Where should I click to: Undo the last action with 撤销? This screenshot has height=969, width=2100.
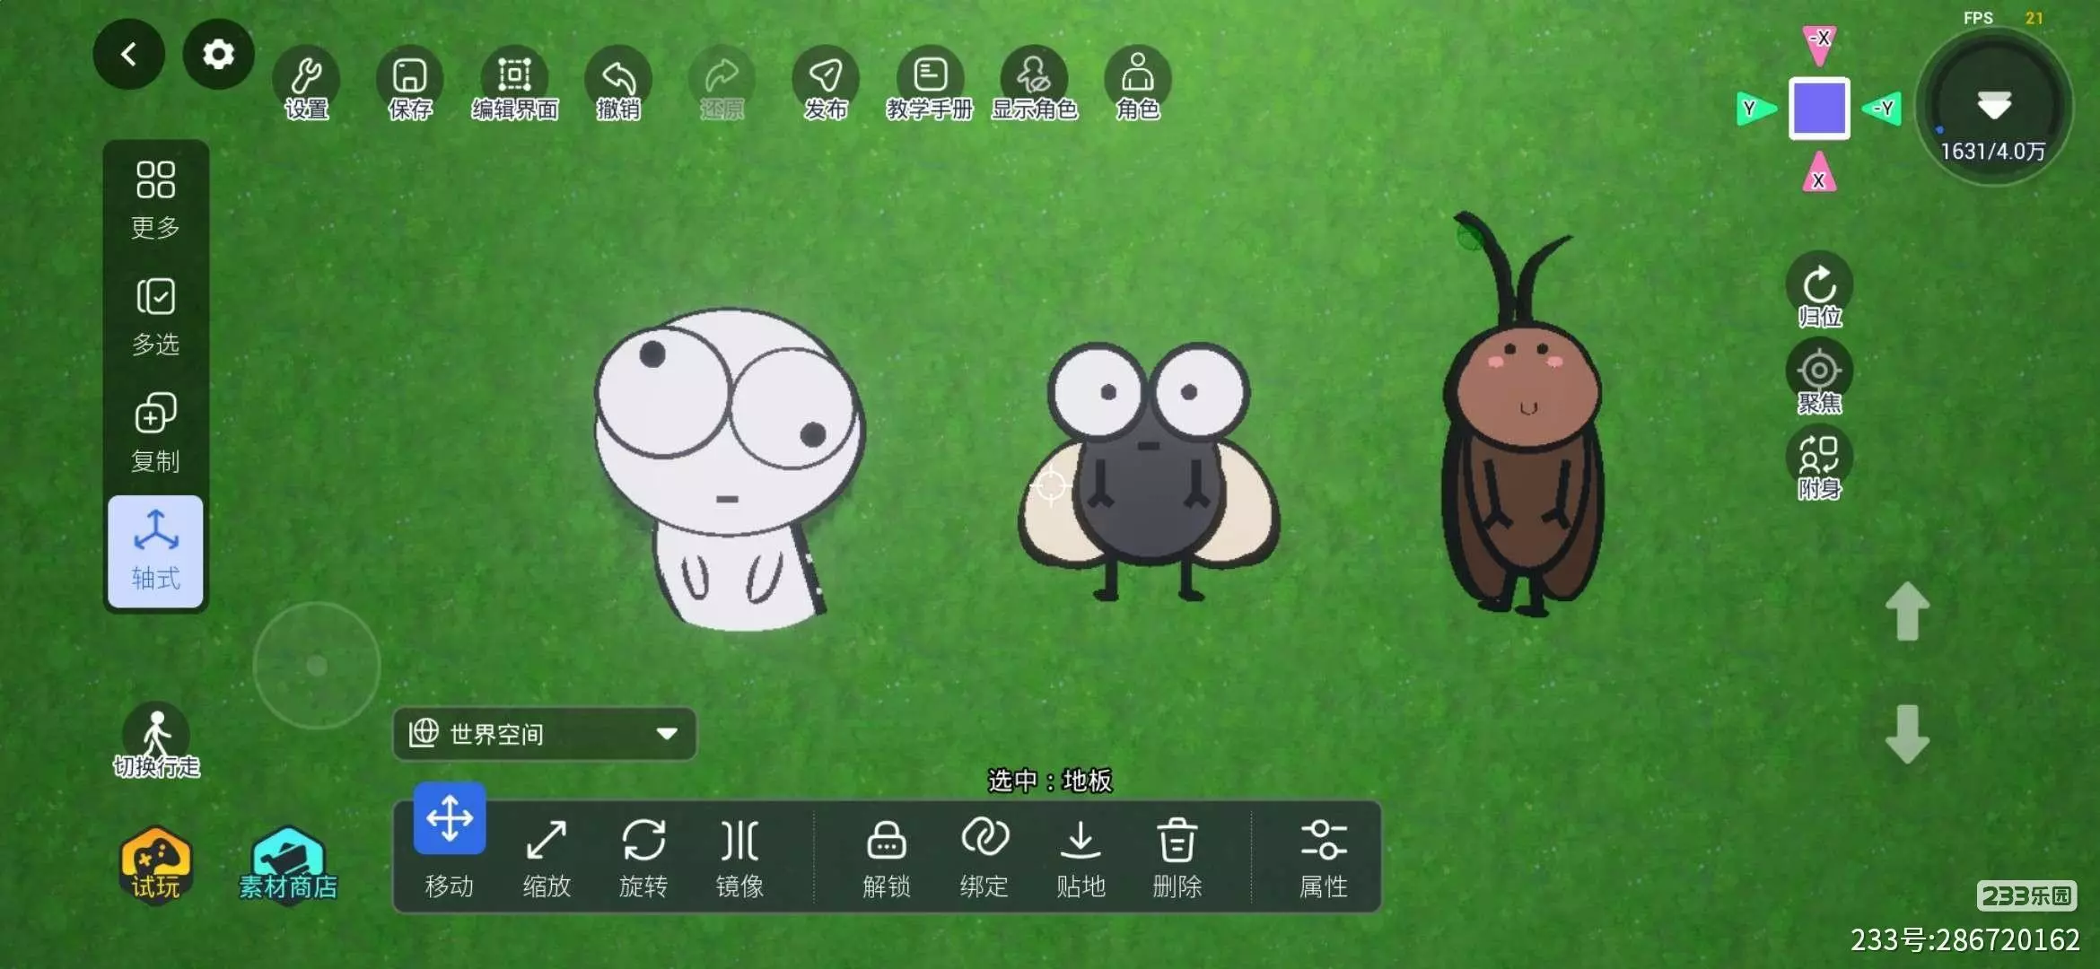(x=618, y=83)
